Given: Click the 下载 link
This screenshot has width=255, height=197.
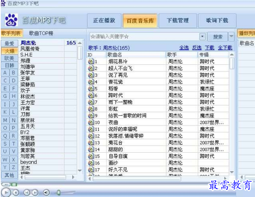Looking at the screenshot, I should click(x=210, y=48).
